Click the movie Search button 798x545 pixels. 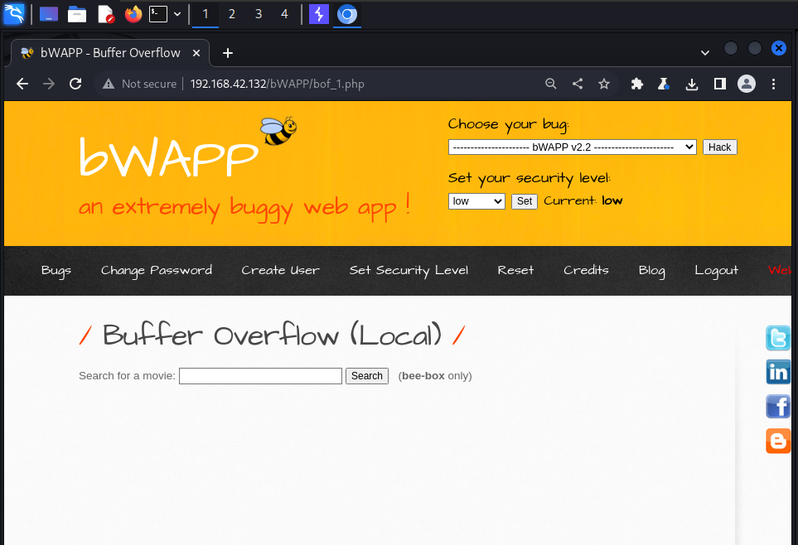(x=366, y=376)
